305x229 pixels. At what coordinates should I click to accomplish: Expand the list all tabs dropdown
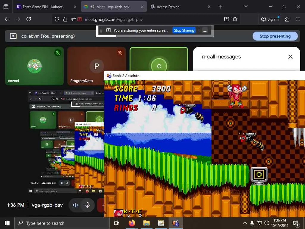(246, 7)
